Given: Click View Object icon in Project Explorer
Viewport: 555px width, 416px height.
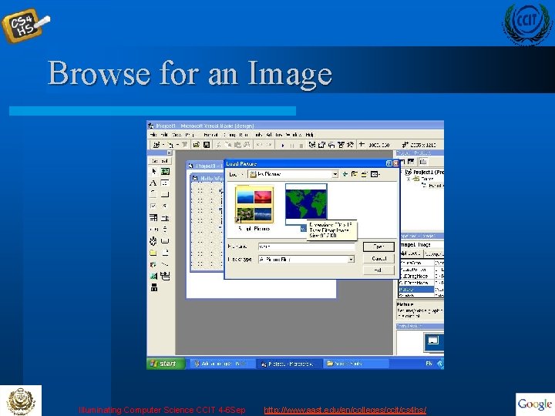Looking at the screenshot, I should point(411,162).
